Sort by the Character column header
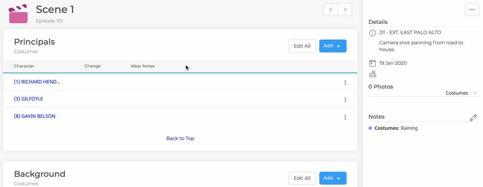 tap(24, 66)
